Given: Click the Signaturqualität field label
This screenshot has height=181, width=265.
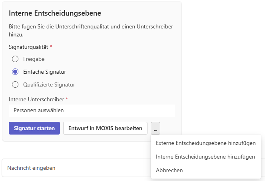Looking at the screenshot, I should pyautogui.click(x=28, y=47).
